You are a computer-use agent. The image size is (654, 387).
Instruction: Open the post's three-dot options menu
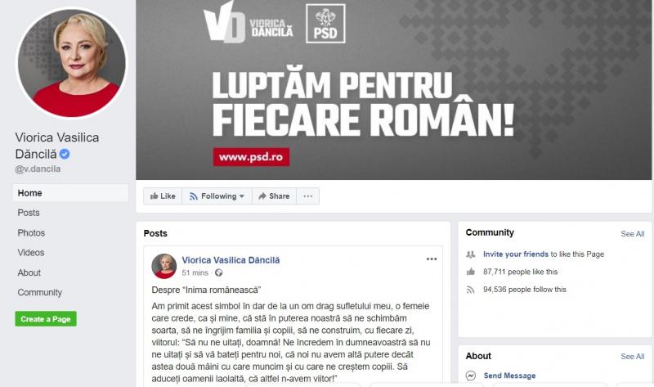432,259
